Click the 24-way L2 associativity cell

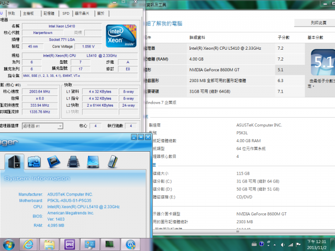[128, 105]
